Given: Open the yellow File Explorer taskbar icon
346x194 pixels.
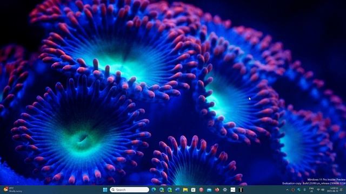Looking at the screenshot, I should click(x=185, y=190).
